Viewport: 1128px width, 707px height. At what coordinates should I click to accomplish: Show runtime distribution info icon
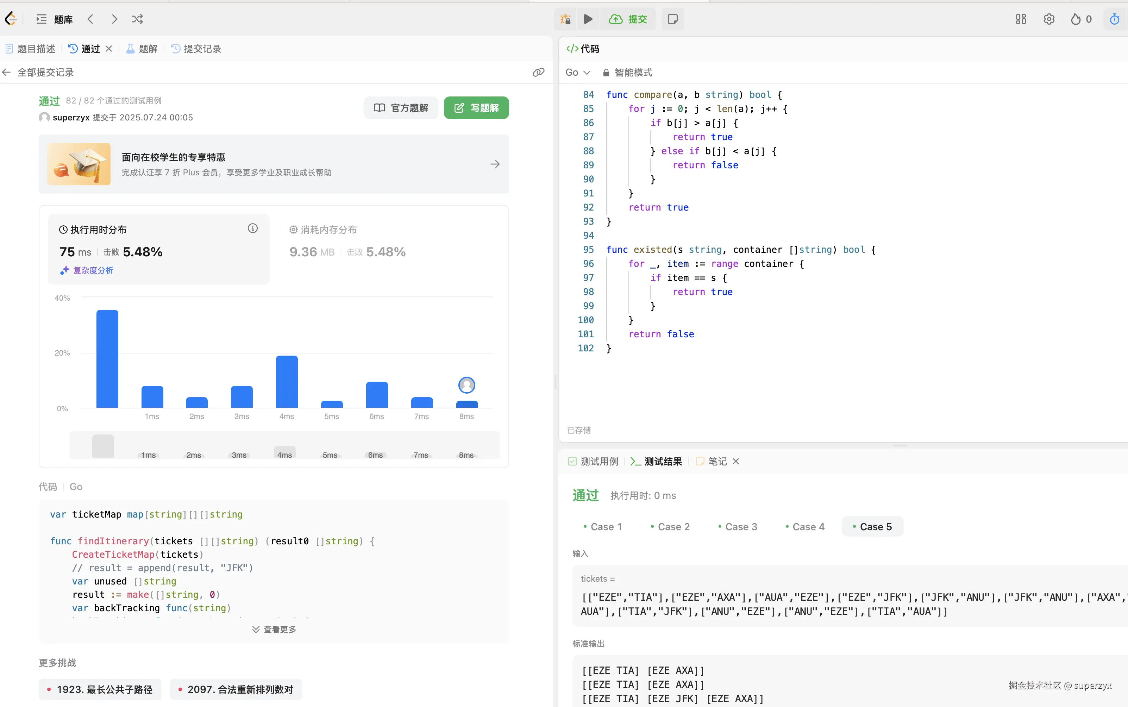pos(252,228)
